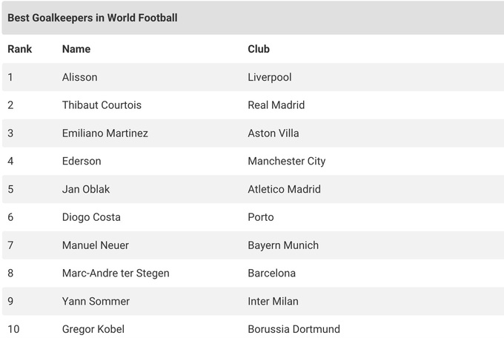Click the table title 'Best Goalkeepers in World Football'
The image size is (504, 338).
pyautogui.click(x=93, y=18)
